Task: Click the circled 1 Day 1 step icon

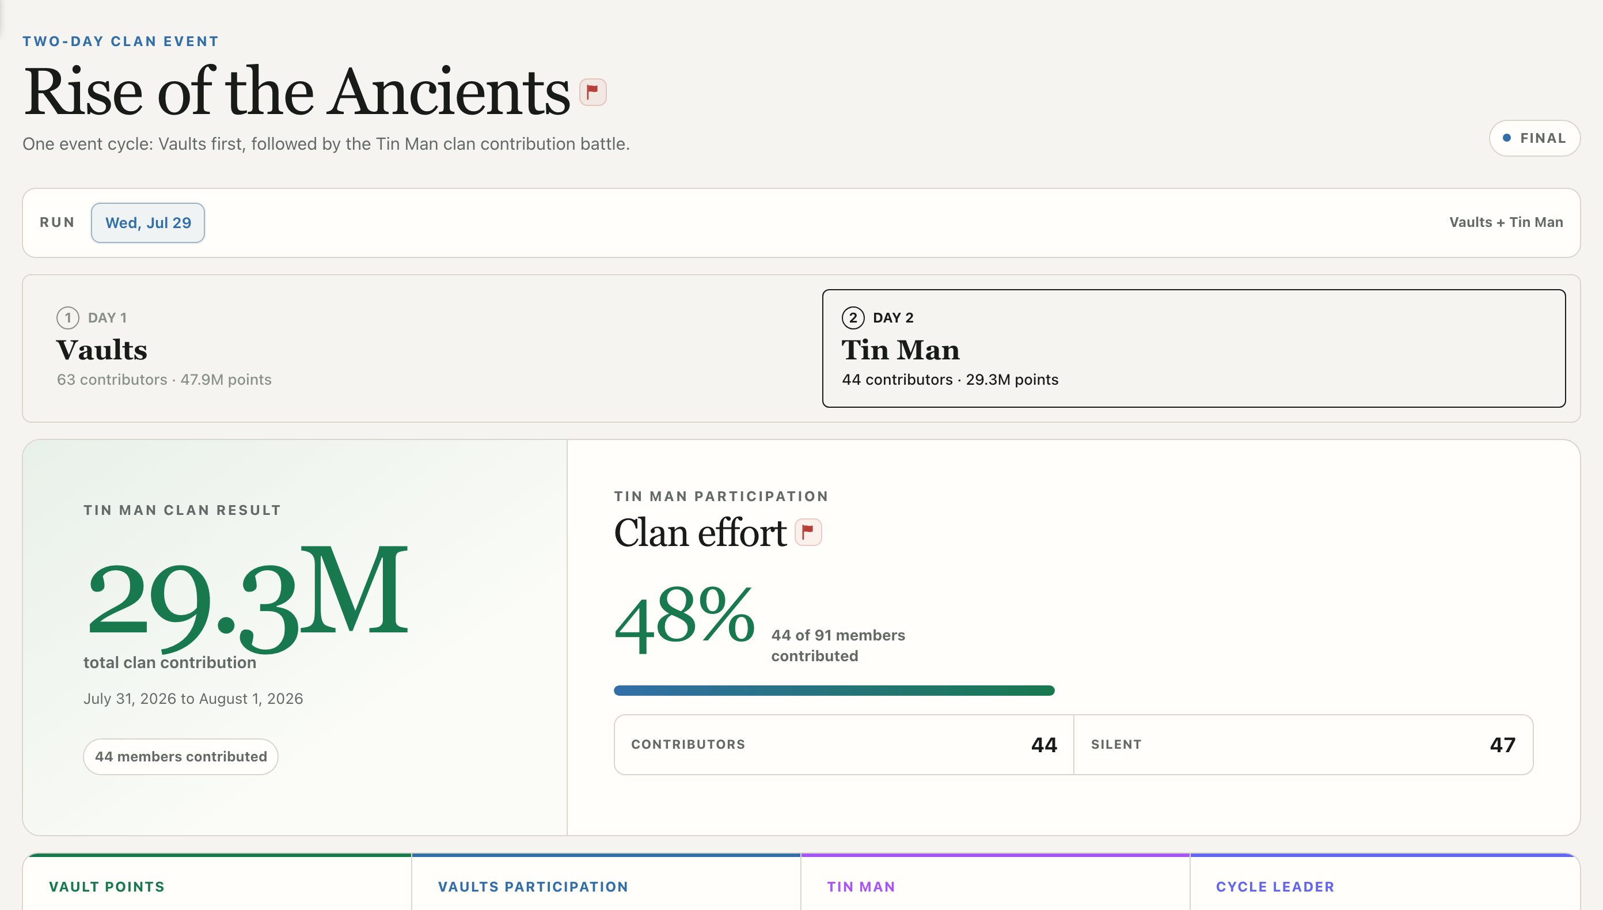Action: tap(67, 317)
